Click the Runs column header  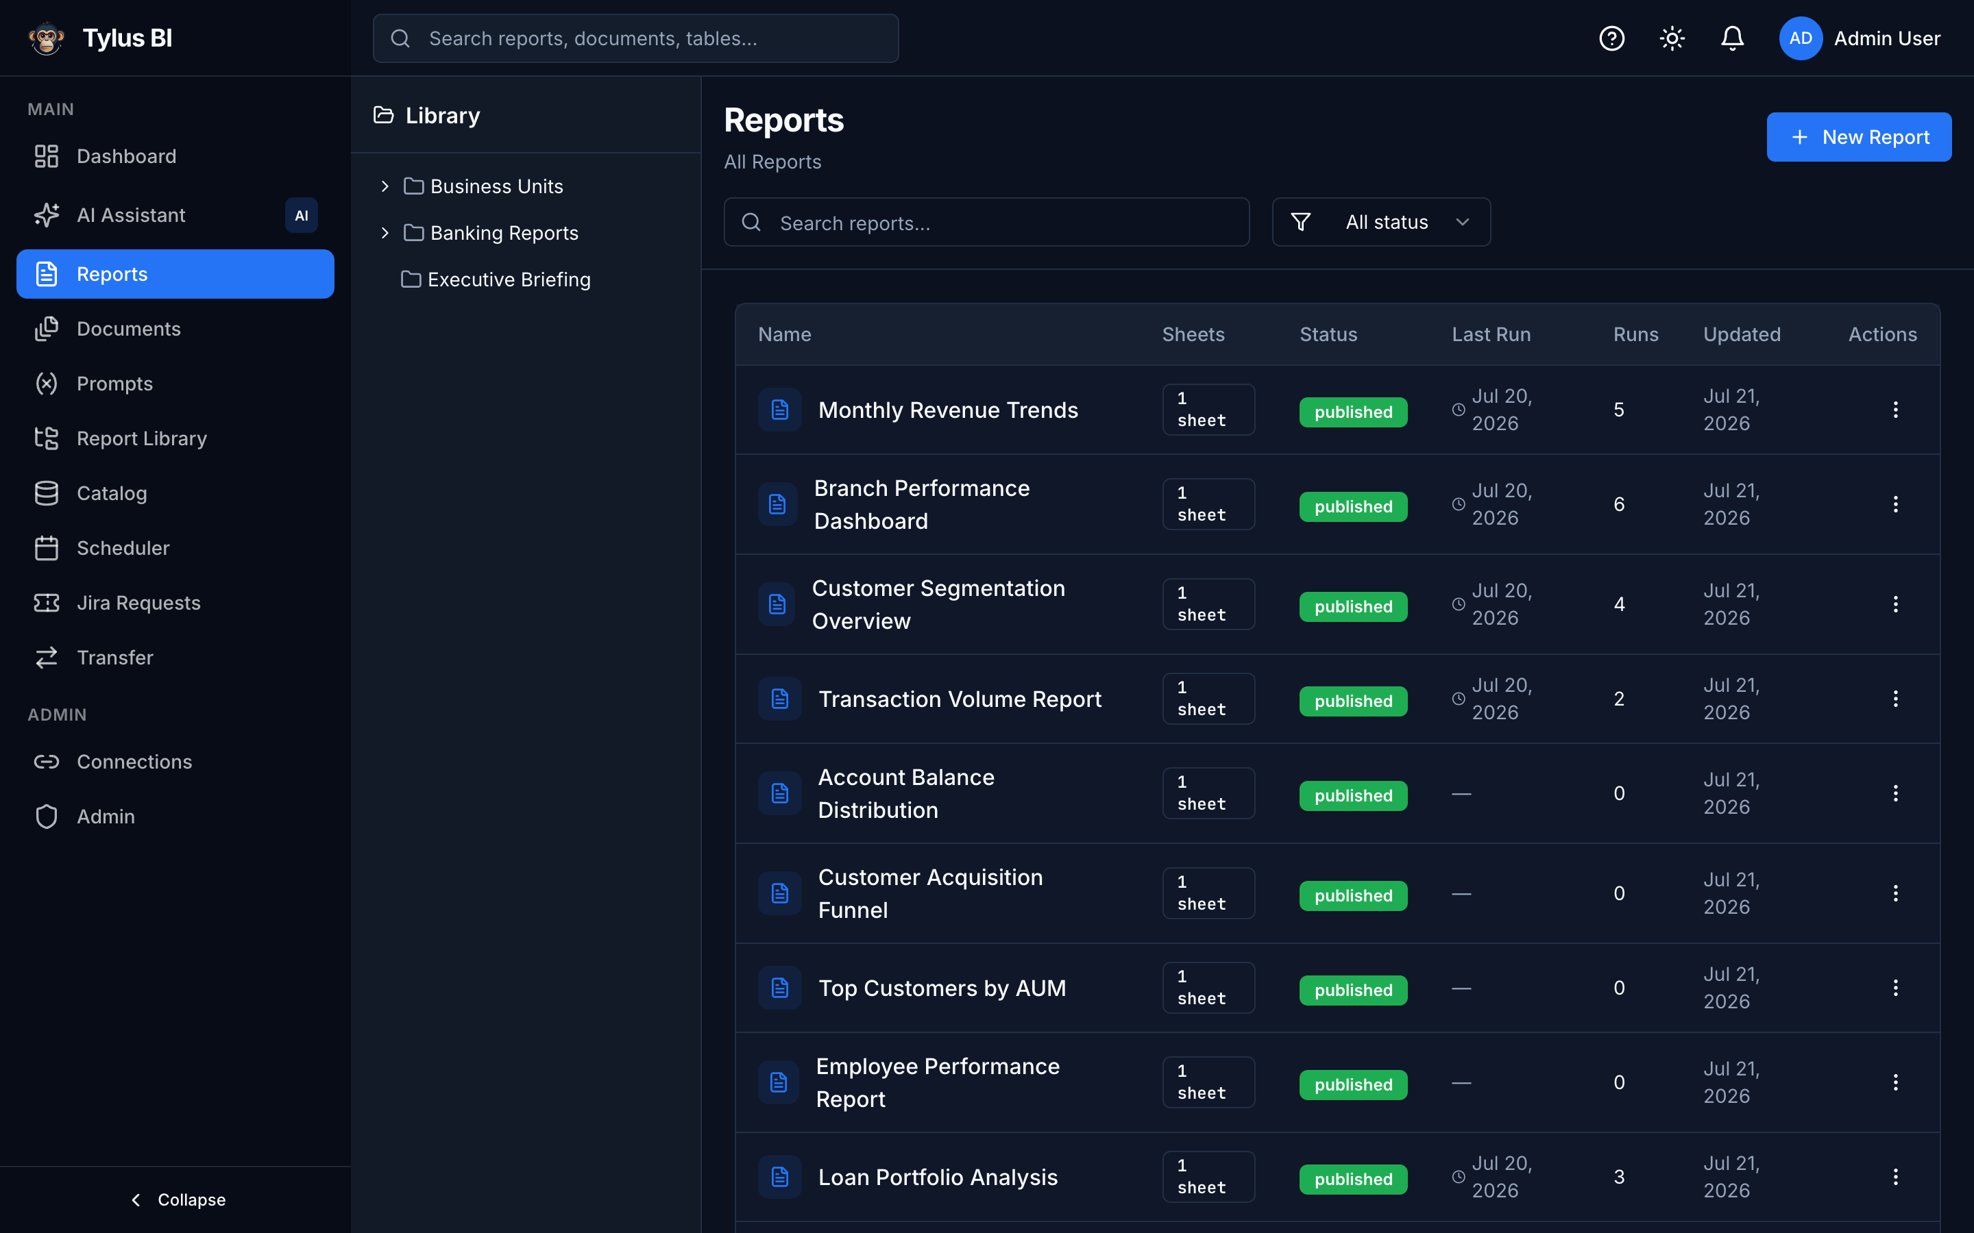1635,334
